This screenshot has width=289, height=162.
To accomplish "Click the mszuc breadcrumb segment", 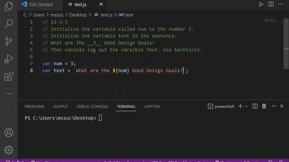I will [57, 15].
